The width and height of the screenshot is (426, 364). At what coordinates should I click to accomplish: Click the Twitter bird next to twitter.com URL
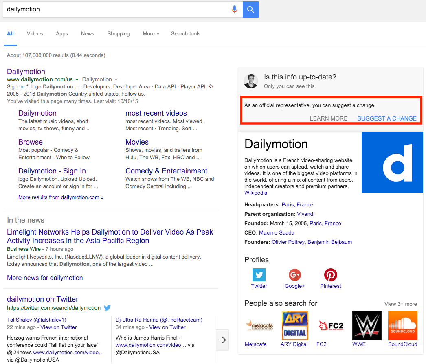pos(108,308)
